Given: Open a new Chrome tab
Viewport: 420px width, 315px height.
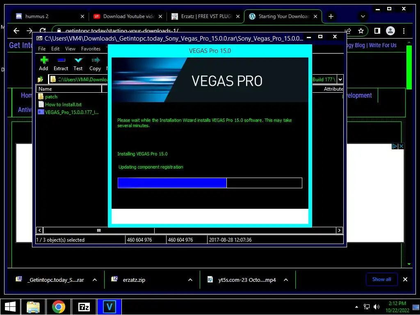Looking at the screenshot, I should [331, 16].
